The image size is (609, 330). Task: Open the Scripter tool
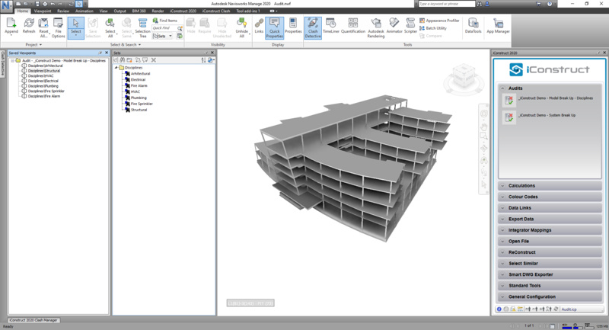click(x=410, y=27)
